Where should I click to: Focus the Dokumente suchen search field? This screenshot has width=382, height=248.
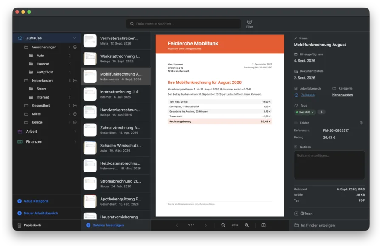point(183,24)
